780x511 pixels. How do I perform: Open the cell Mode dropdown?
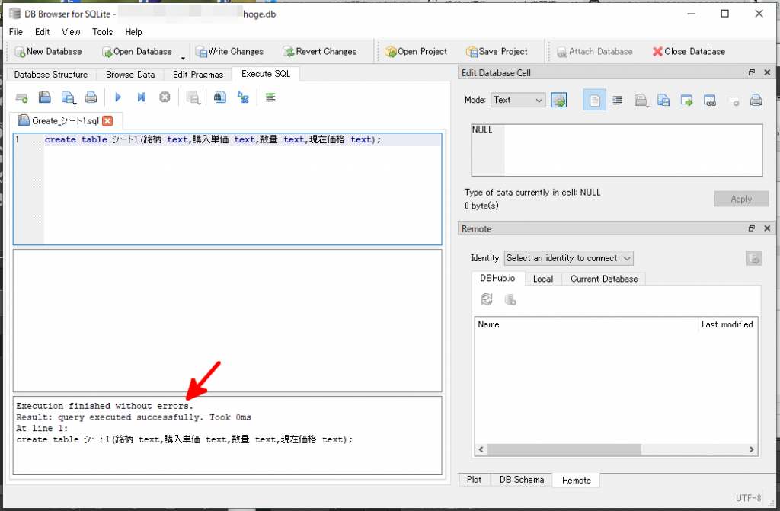(x=517, y=100)
